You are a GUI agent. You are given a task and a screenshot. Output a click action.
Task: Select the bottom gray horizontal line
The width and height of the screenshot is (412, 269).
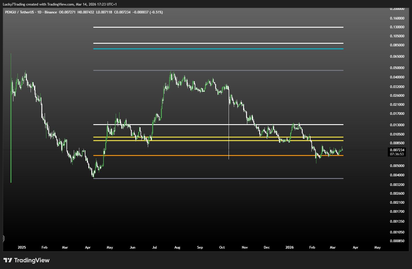(x=218, y=178)
